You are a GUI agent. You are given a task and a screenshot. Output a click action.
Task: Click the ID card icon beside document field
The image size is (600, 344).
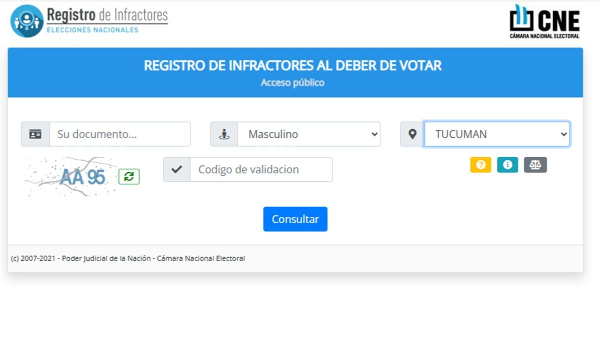coord(35,134)
